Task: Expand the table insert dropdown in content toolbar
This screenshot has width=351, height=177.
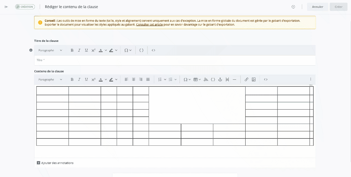Action: click(x=200, y=79)
